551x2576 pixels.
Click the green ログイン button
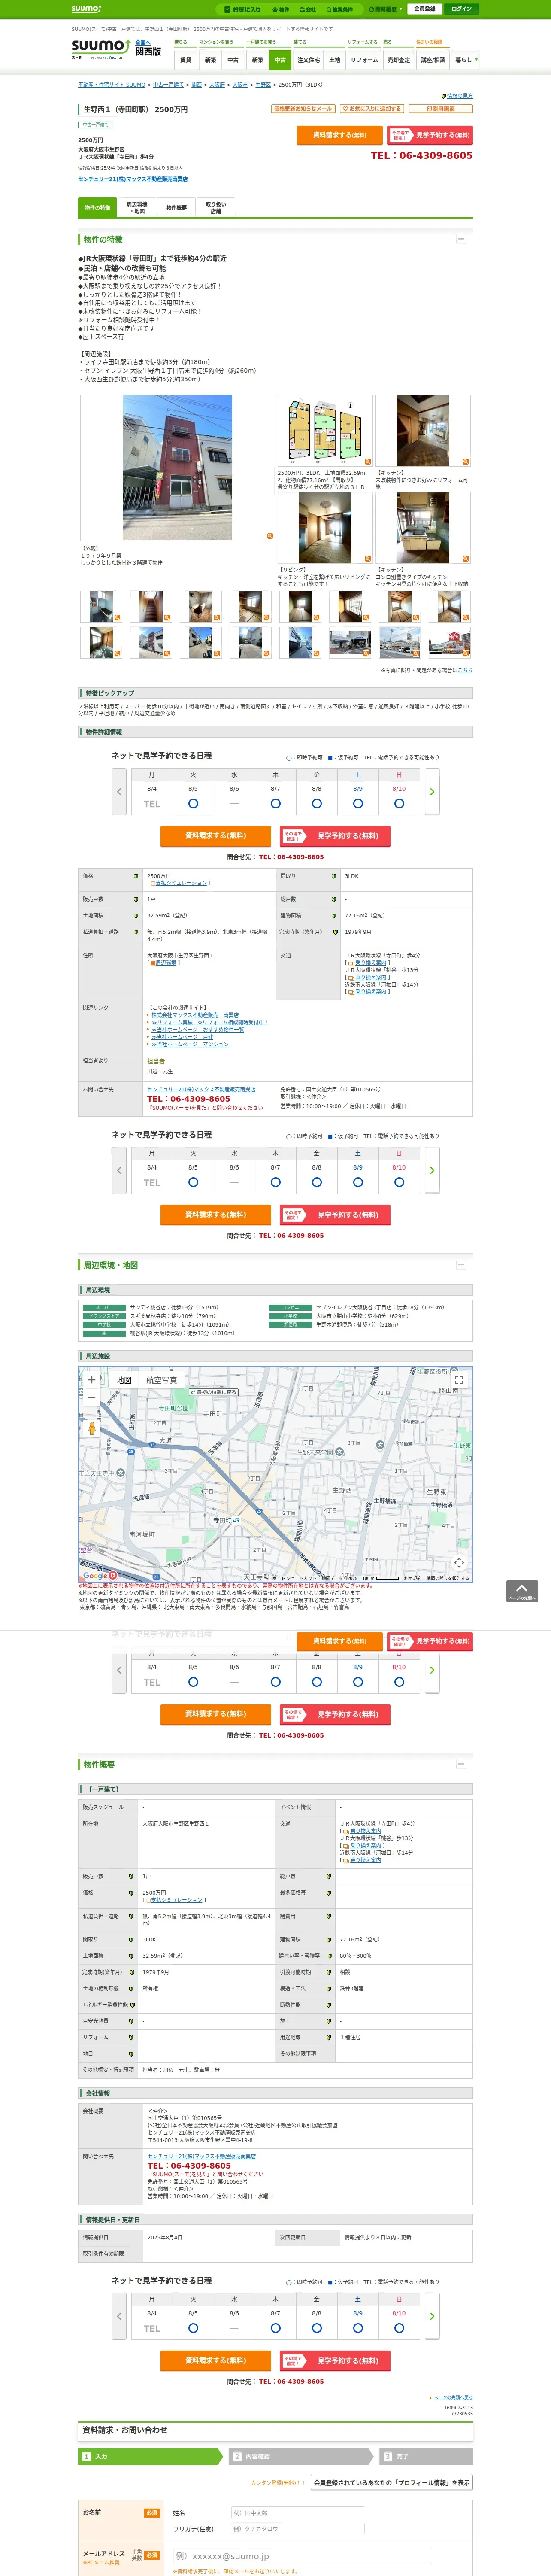click(461, 9)
